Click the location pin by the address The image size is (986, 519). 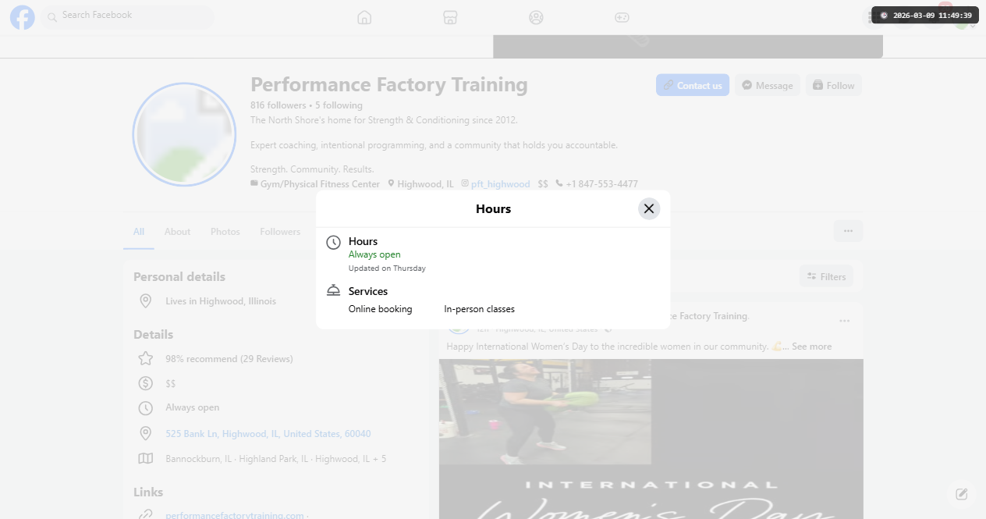tap(145, 433)
